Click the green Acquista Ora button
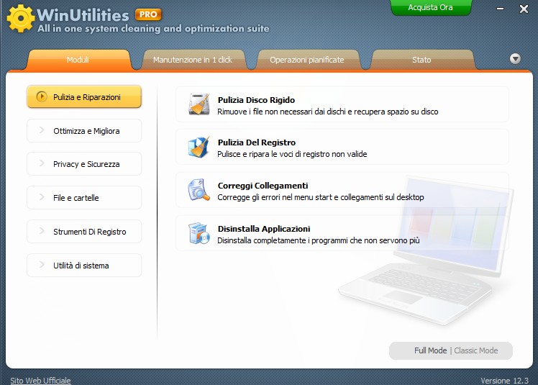 pos(431,7)
